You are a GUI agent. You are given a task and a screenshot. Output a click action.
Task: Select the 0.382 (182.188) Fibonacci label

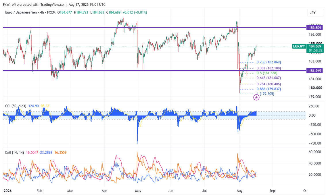point(269,68)
